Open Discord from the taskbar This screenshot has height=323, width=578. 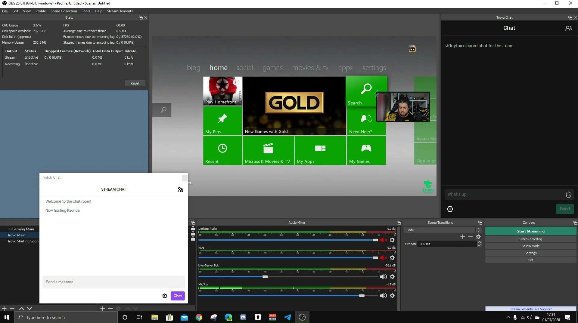(x=243, y=317)
